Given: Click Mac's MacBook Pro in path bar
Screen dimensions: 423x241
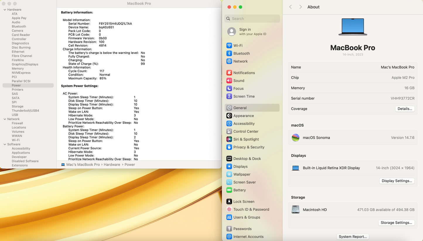Looking at the screenshot, I should click(x=83, y=165).
